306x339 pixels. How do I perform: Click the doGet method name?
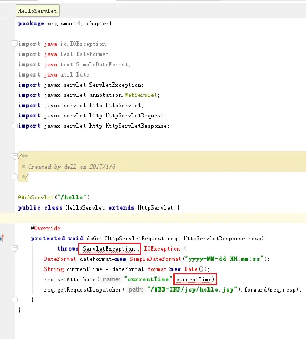click(94, 238)
